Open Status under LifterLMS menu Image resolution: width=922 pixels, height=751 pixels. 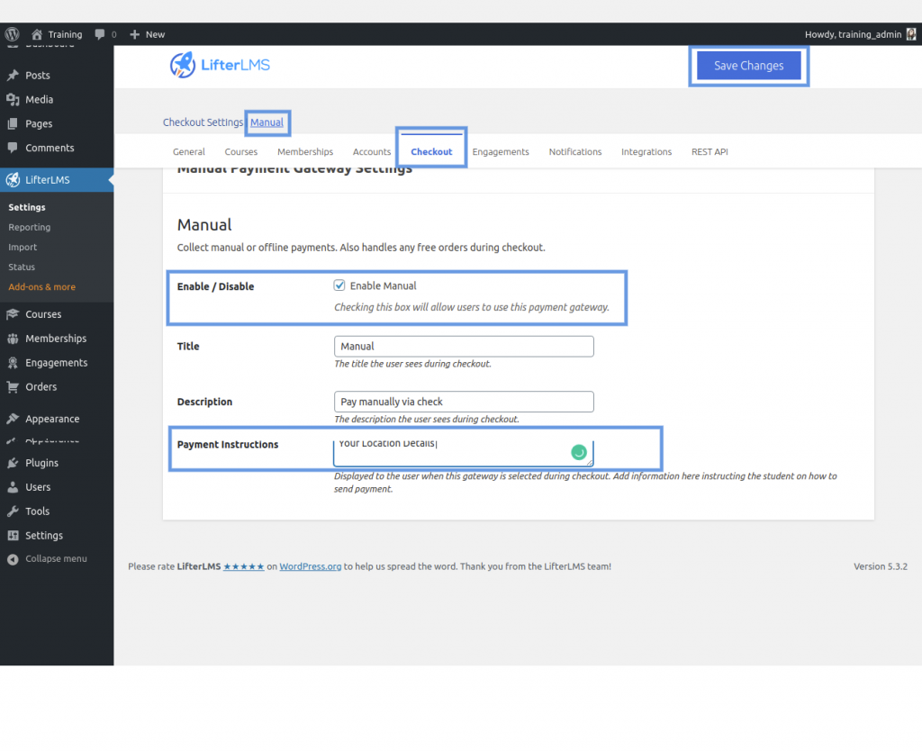pyautogui.click(x=22, y=267)
